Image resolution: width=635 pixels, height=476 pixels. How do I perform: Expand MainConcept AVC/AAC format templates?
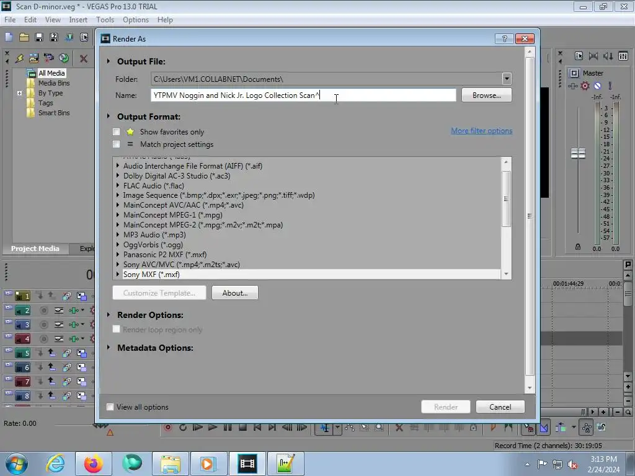point(117,205)
